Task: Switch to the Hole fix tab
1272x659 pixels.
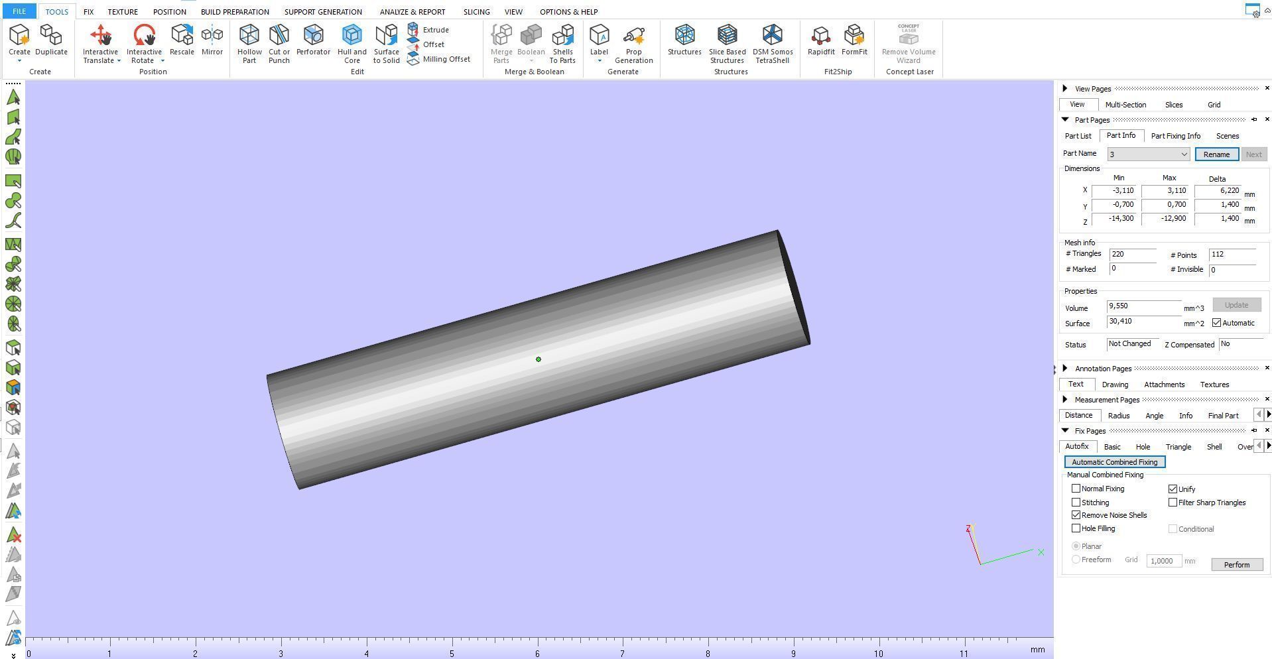Action: [x=1143, y=447]
